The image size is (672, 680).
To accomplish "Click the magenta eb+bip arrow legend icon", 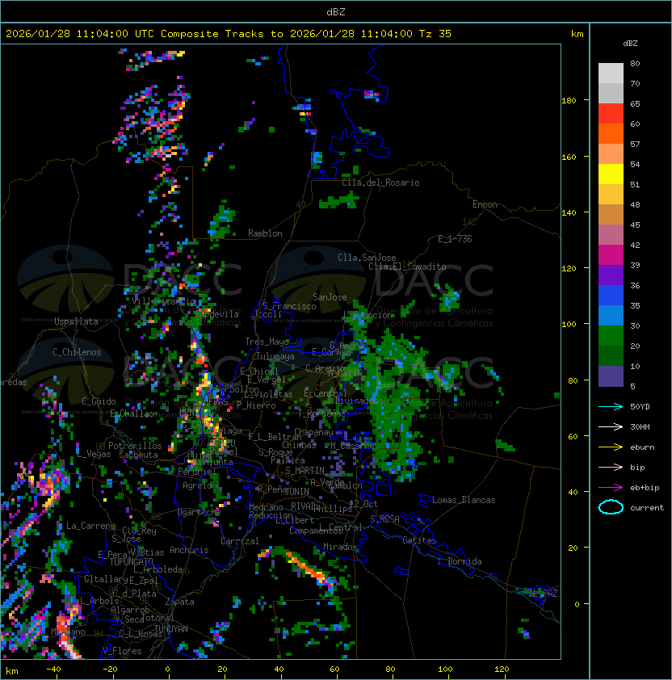I will [x=611, y=488].
